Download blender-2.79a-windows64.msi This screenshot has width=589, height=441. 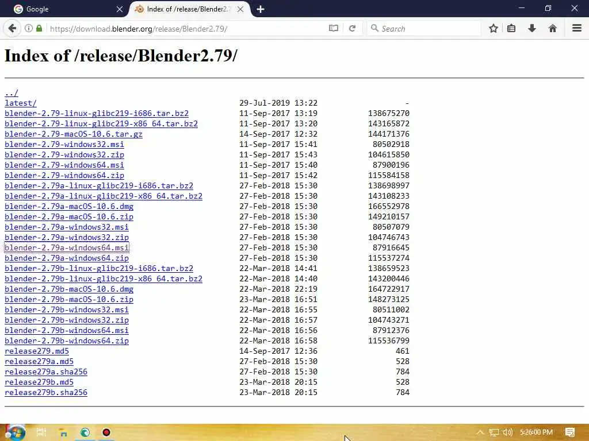pos(67,247)
